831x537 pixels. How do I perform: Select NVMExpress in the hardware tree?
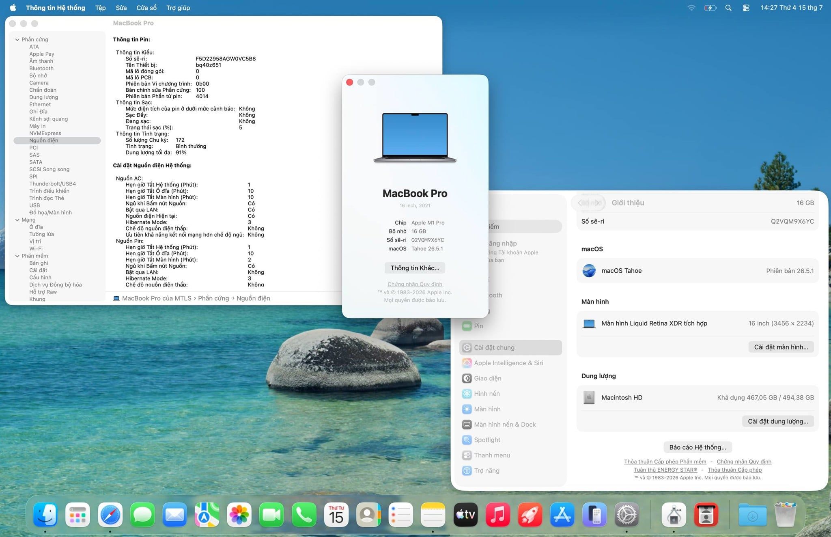click(x=45, y=134)
